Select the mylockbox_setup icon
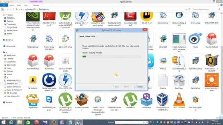223x125 pixels. tap(195, 61)
